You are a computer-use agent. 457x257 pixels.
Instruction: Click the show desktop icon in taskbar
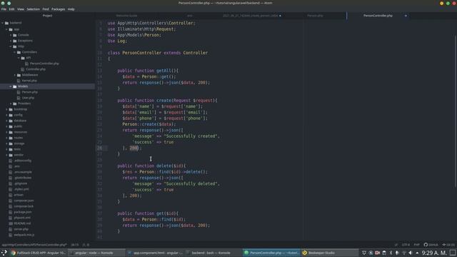(453, 253)
